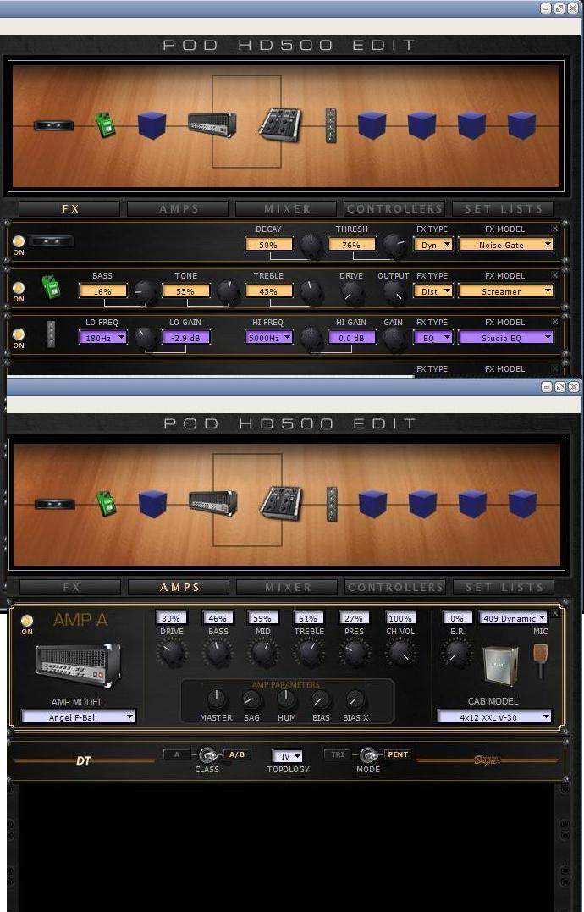Open AMP MODEL Angel F-Ball dropdown
The image size is (584, 912).
78,717
